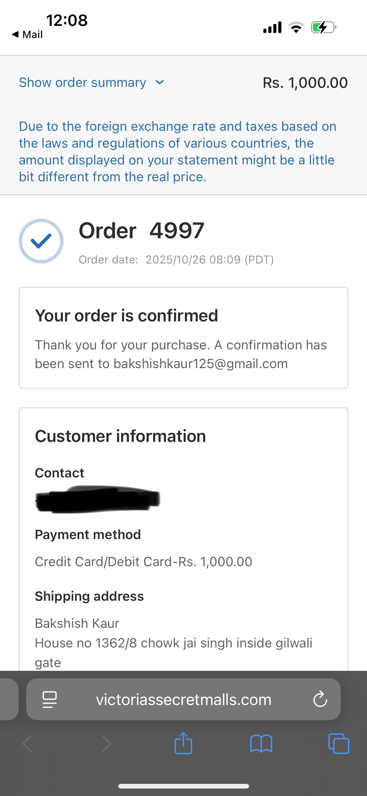Viewport: 367px width, 796px height.
Task: Tap the blue order confirmed checkmark icon
Action: pyautogui.click(x=41, y=241)
